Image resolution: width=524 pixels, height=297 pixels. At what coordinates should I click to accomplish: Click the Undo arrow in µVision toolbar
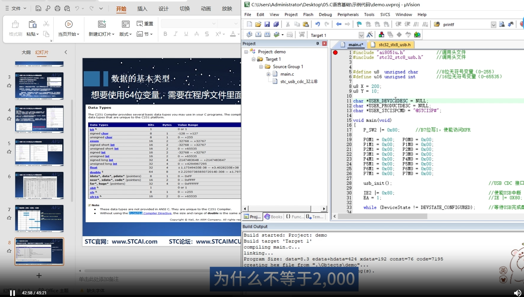click(x=318, y=24)
